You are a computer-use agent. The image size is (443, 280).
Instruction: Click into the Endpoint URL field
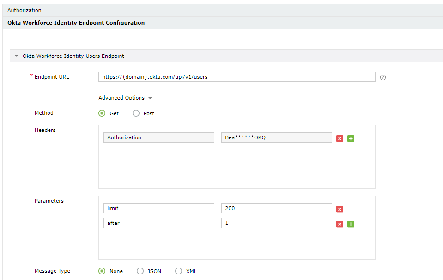237,77
